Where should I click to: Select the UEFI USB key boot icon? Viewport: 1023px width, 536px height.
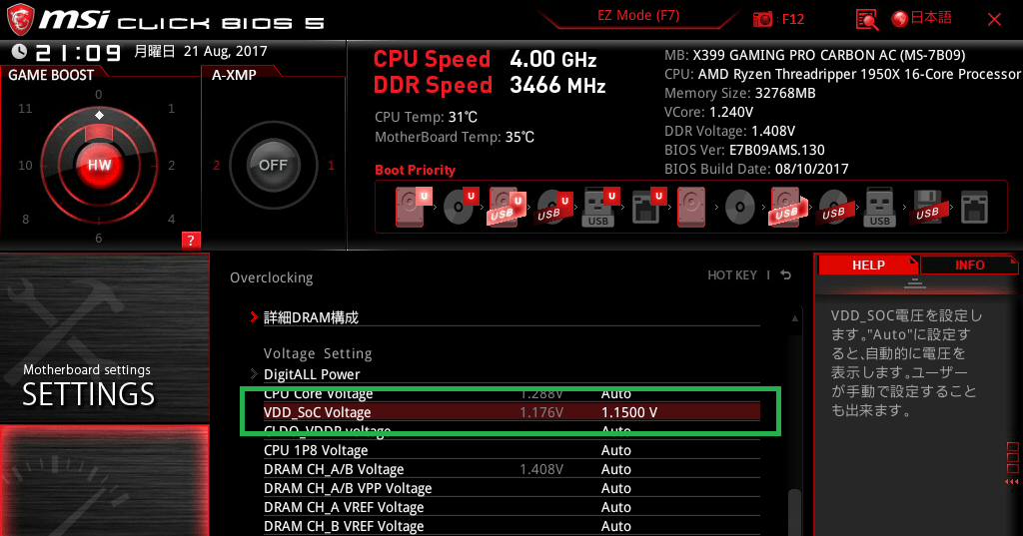point(599,206)
